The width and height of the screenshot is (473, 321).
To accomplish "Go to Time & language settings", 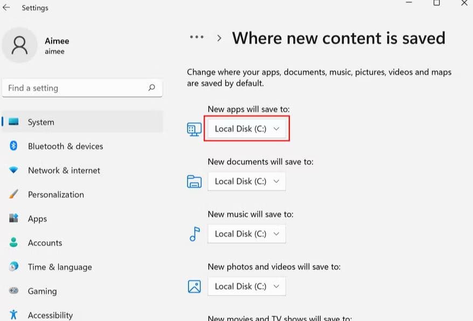I will point(60,267).
